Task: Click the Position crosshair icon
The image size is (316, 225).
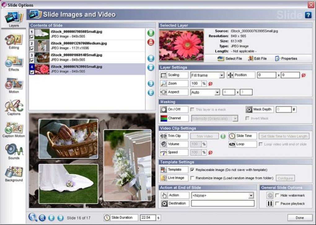Action: (x=230, y=75)
